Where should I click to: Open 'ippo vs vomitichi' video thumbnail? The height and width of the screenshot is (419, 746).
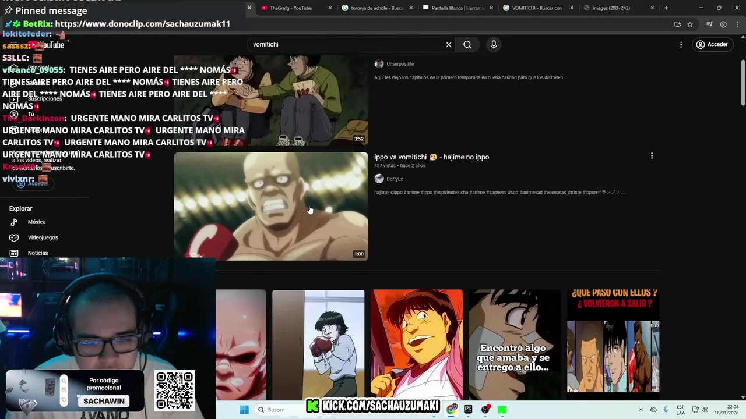tap(271, 206)
